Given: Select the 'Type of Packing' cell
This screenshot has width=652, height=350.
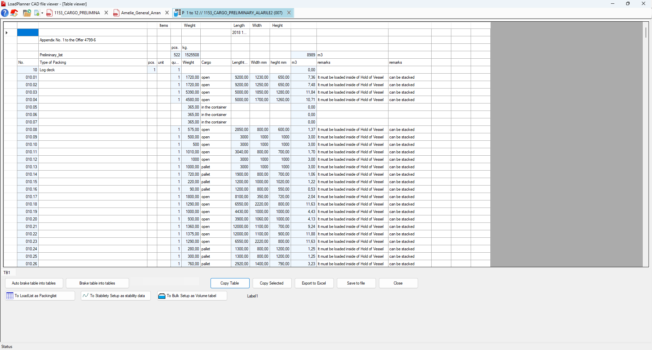Looking at the screenshot, I should coord(93,62).
